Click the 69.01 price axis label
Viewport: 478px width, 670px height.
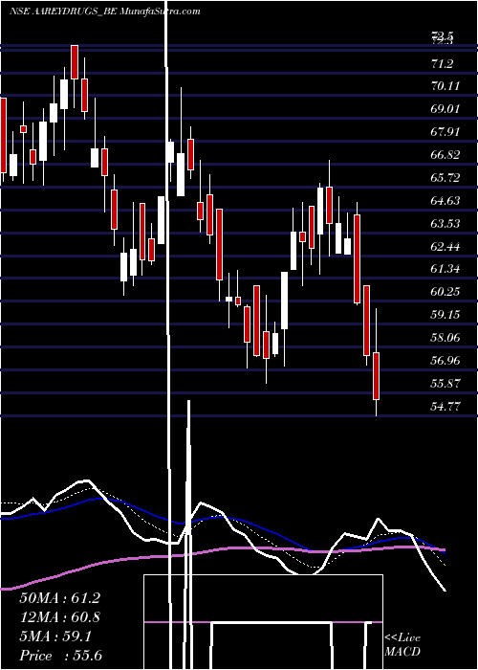click(445, 109)
